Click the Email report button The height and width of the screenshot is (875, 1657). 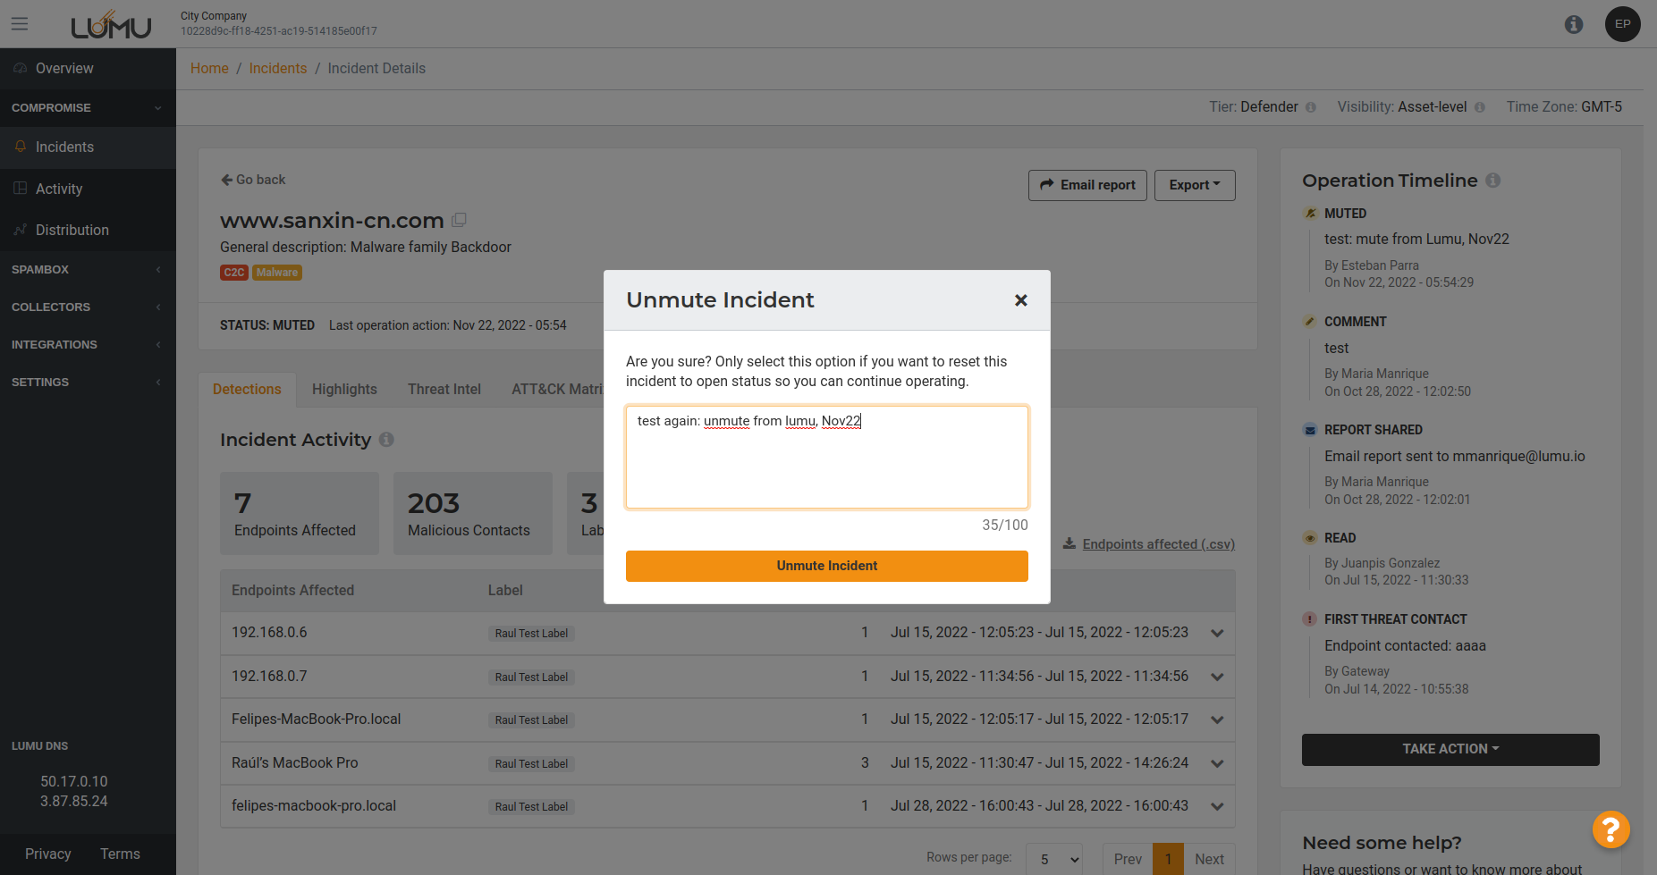1086,185
